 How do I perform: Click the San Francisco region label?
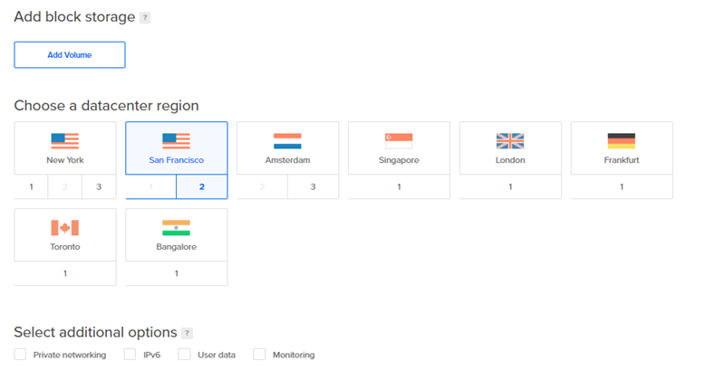(x=176, y=160)
